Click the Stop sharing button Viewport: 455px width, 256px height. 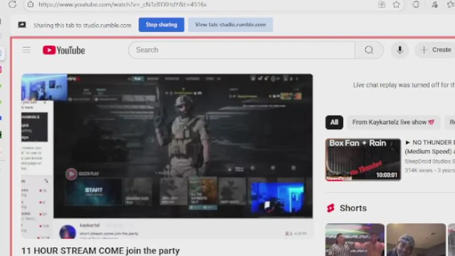[x=161, y=25]
